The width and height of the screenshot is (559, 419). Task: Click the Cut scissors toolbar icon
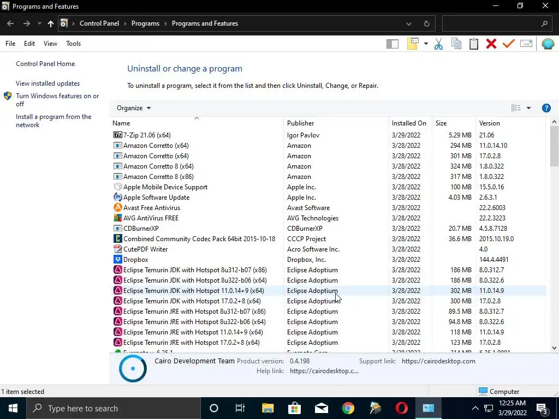(438, 44)
